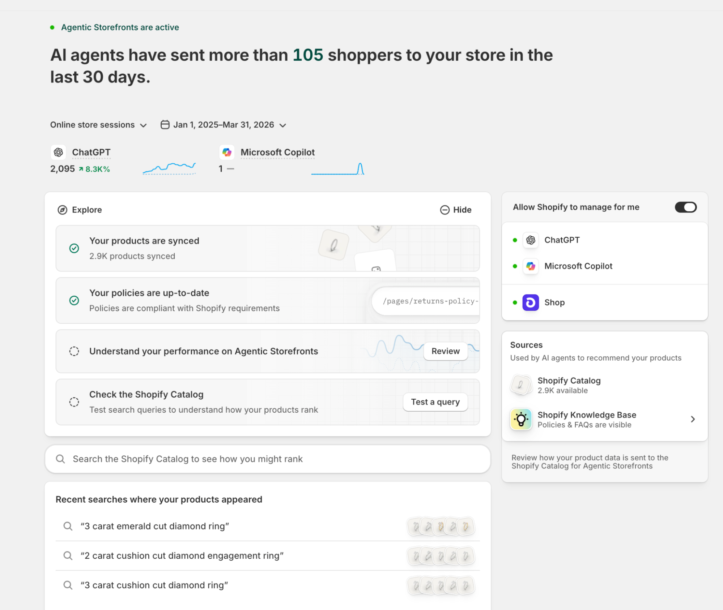This screenshot has height=610, width=723.
Task: Open the ChatGPT sessions label link
Action: tap(91, 152)
